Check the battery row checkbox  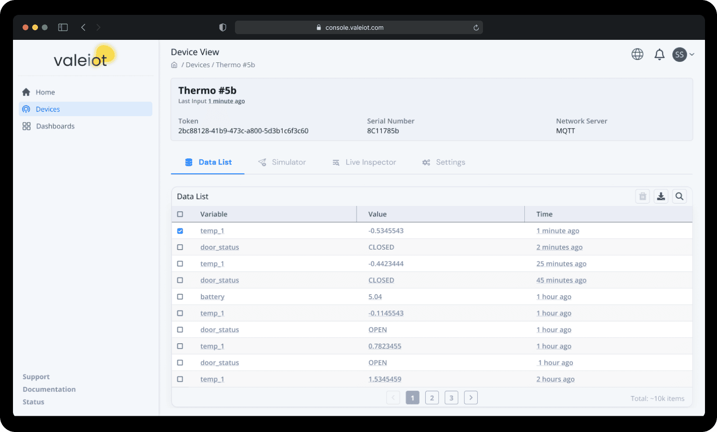180,297
